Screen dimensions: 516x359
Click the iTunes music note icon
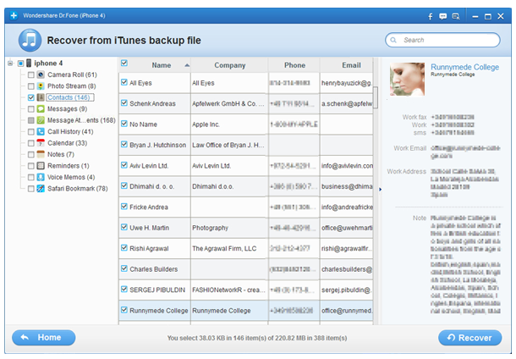30,40
